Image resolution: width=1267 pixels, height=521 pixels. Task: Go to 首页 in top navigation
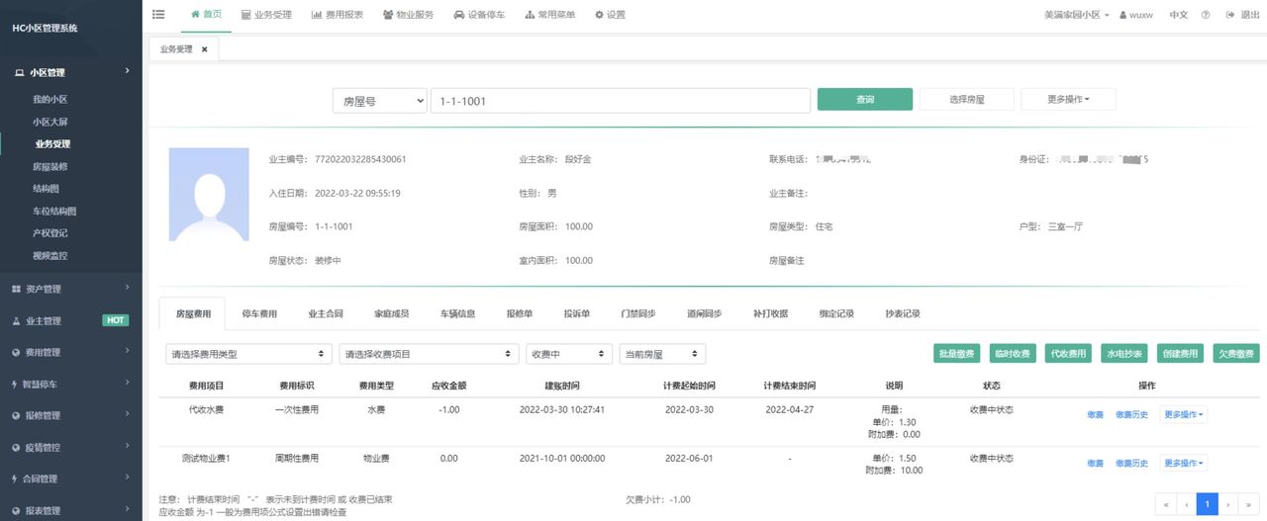206,15
